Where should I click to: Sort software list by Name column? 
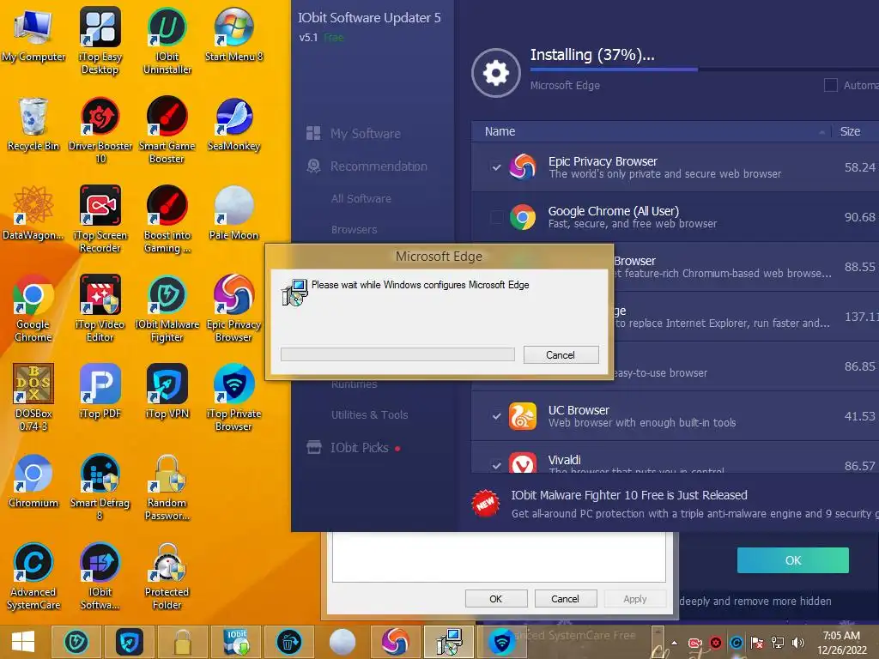500,131
